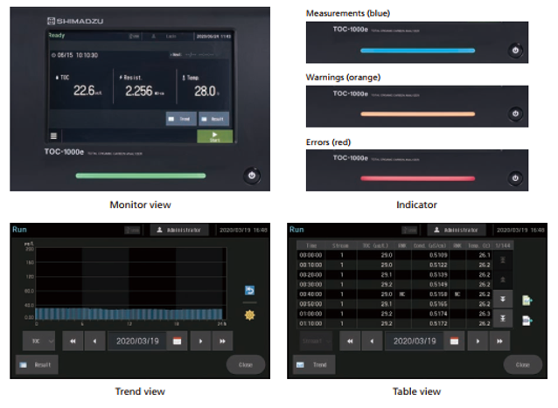Click the double-forward button in Trend view
Viewport: 558px width, 408px height.
(222, 342)
